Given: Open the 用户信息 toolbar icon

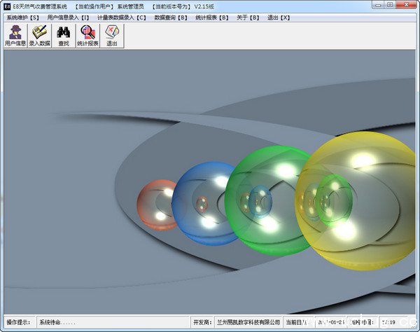Looking at the screenshot, I should point(15,35).
